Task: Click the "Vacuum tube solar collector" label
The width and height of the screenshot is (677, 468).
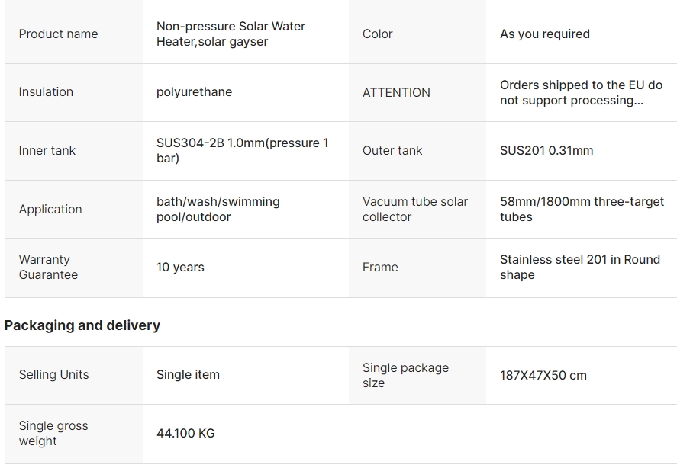Action: click(414, 209)
